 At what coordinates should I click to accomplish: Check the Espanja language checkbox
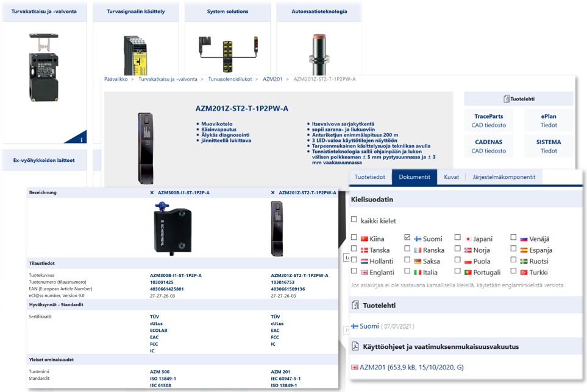[x=513, y=248]
